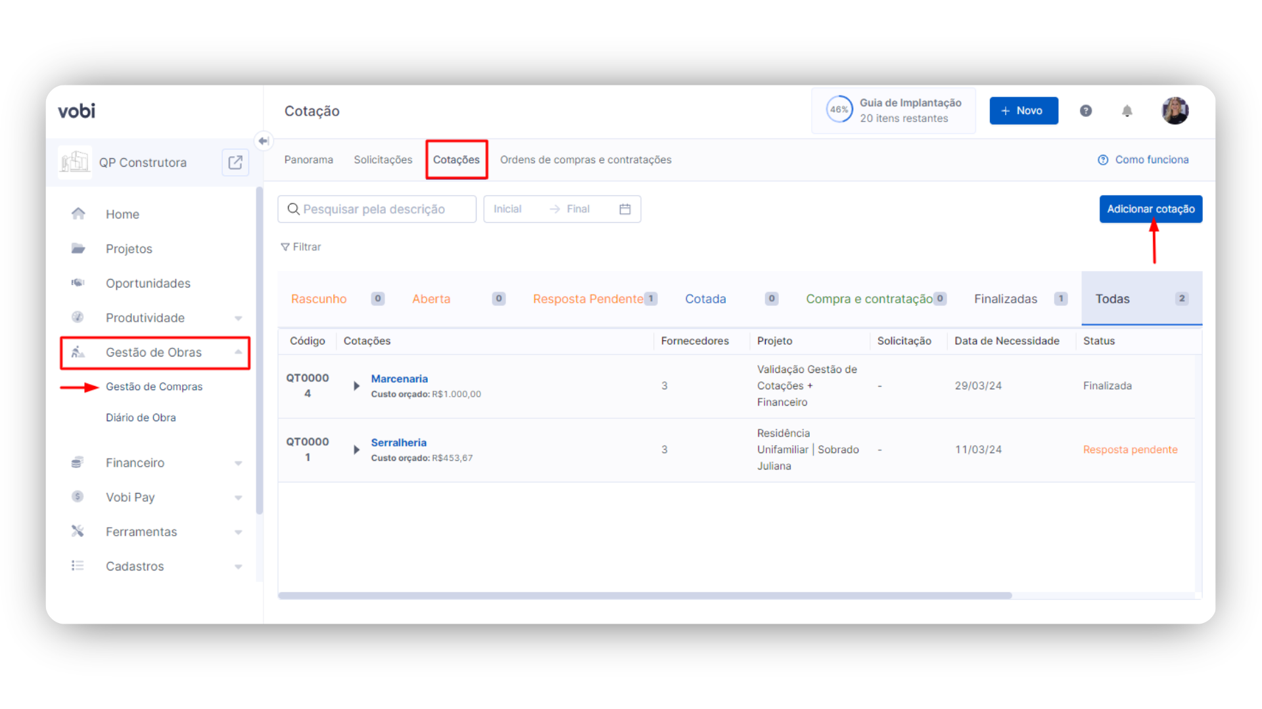1262x709 pixels.
Task: Collapse sidebar with the arrow icon
Action: point(264,140)
